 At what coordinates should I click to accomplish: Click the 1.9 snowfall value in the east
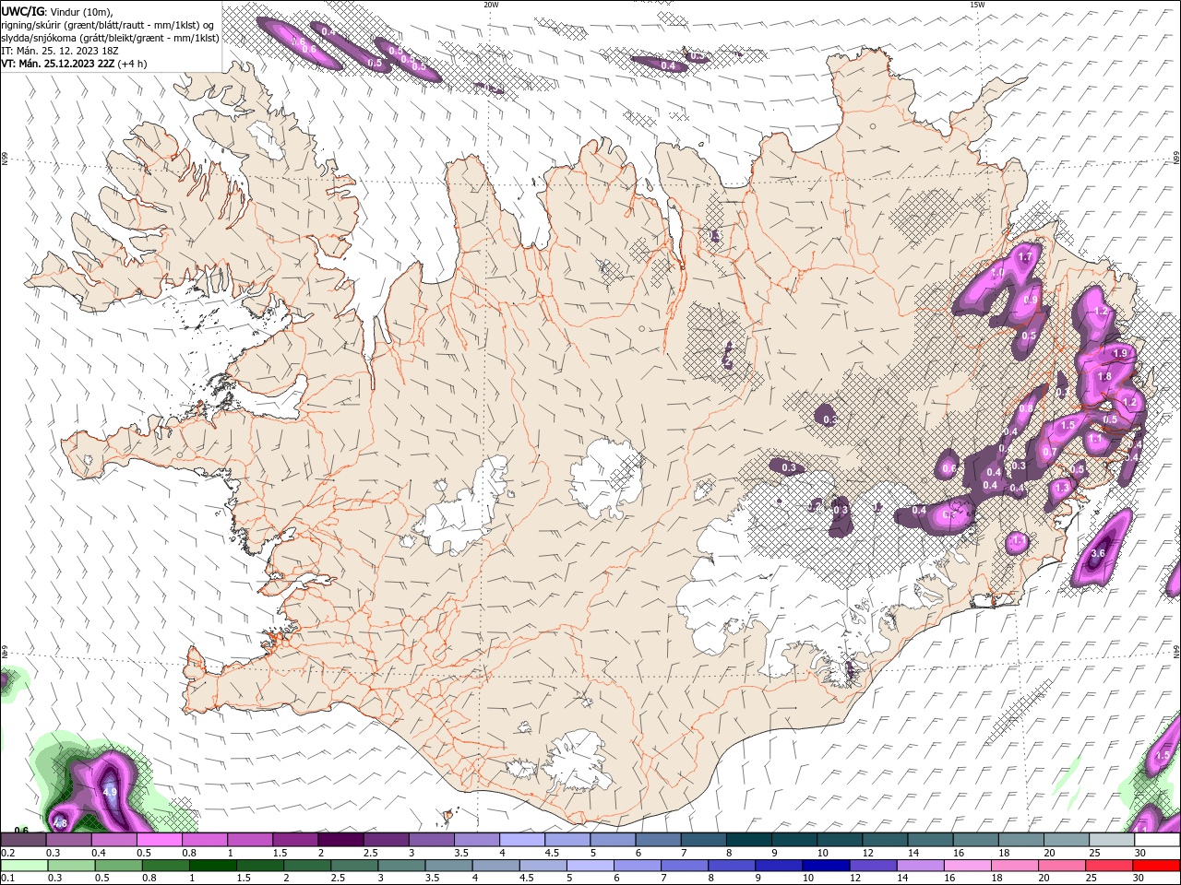1120,353
